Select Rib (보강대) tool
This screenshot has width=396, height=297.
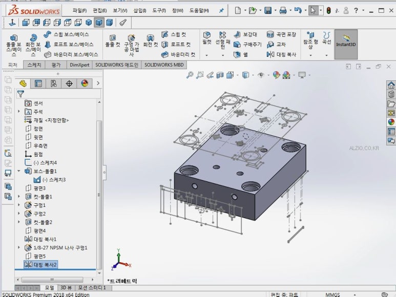pos(245,34)
